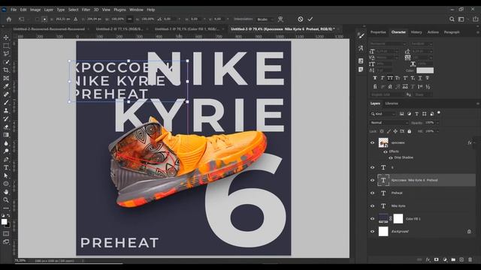Select the Path Selection tool
Viewport: 481px width, 270px height.
pos(6,175)
